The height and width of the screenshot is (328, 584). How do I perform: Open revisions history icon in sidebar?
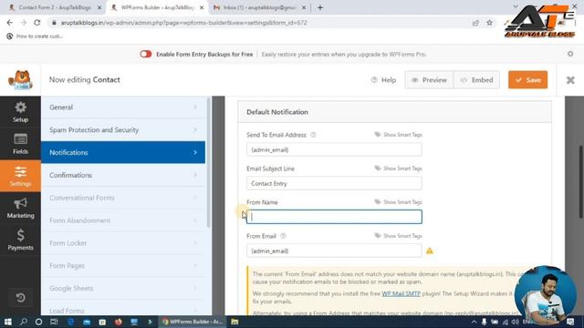click(x=20, y=298)
